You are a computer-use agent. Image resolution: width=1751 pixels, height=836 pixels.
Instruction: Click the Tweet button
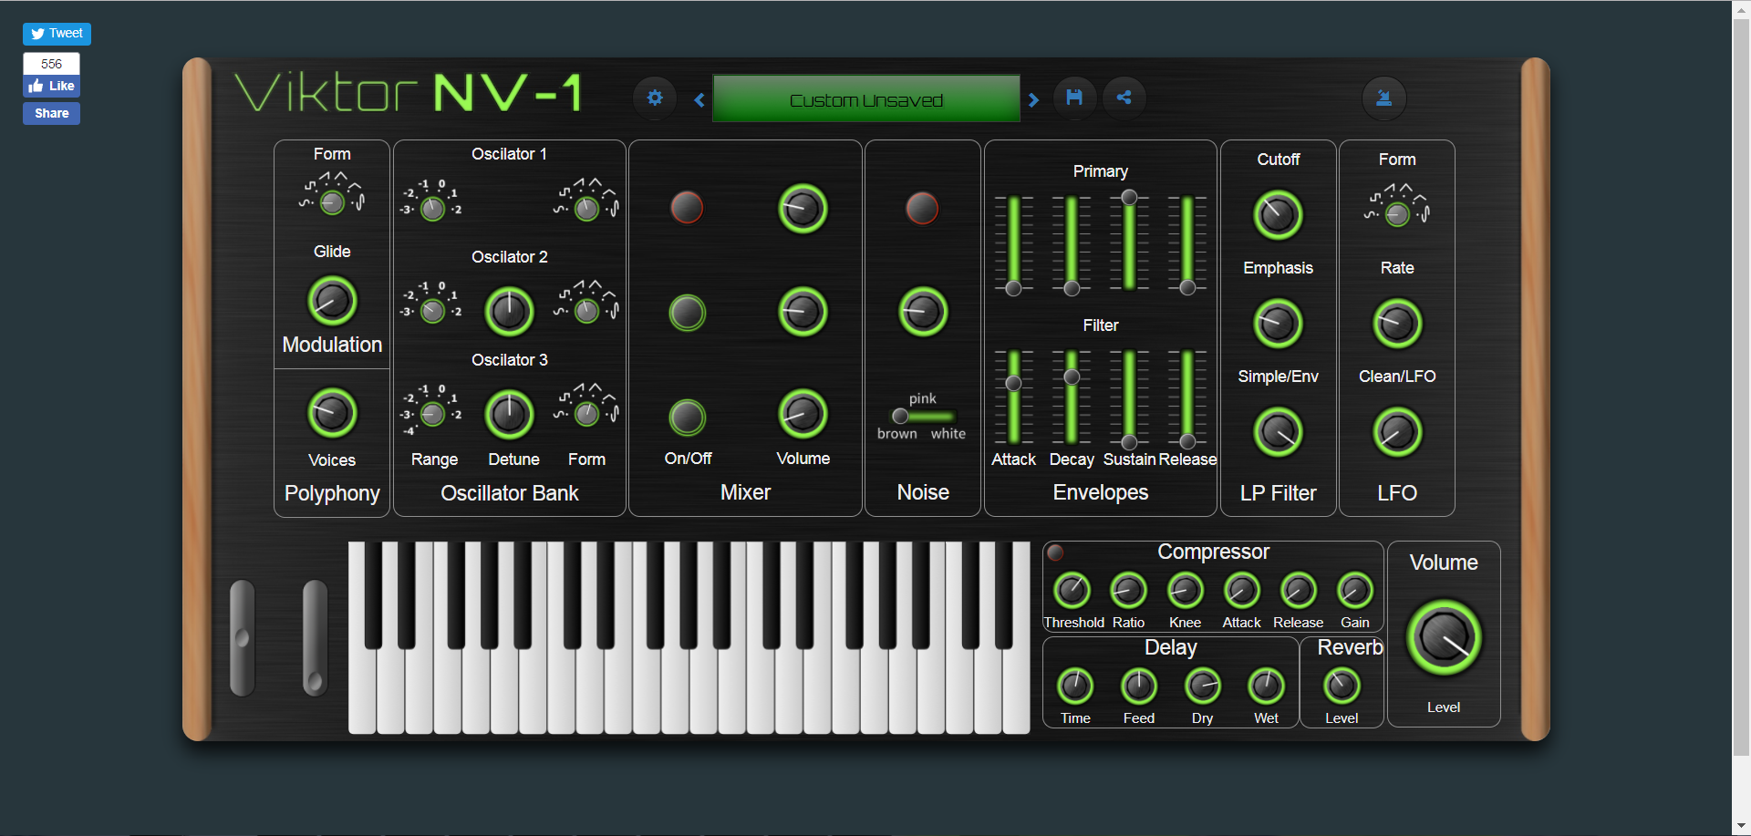click(57, 34)
